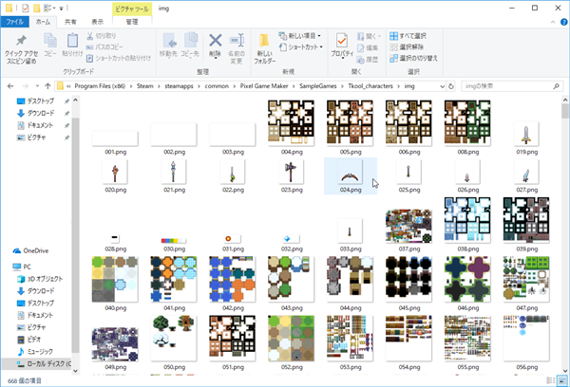Open the File (ファイル) tab
This screenshot has width=570, height=387.
point(15,22)
